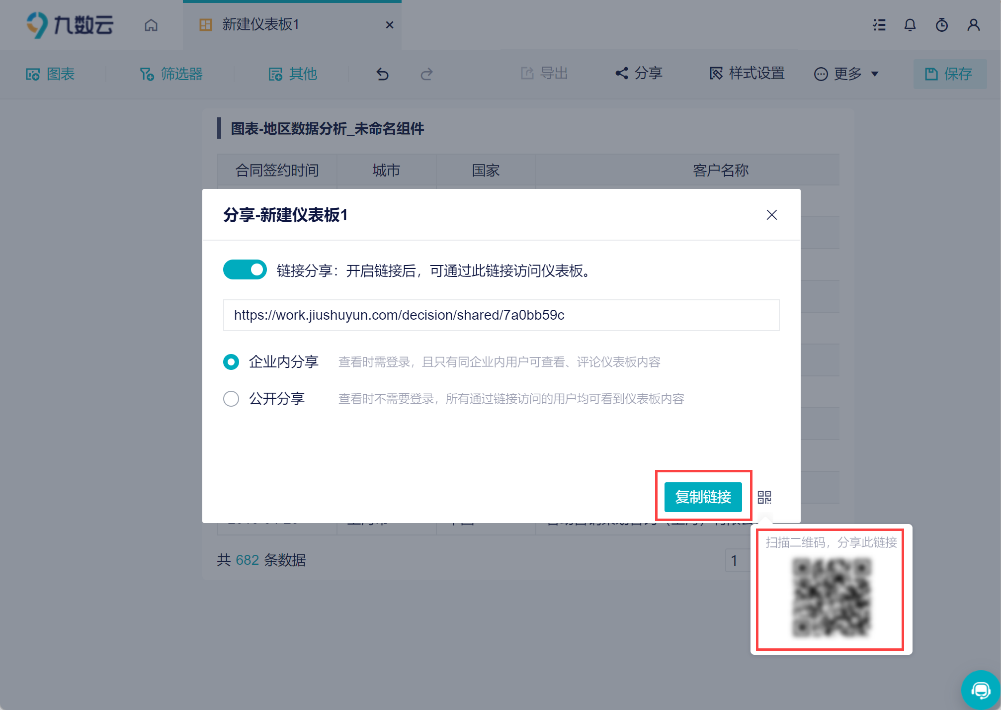Click the undo arrow icon
The height and width of the screenshot is (710, 1001).
pos(382,74)
